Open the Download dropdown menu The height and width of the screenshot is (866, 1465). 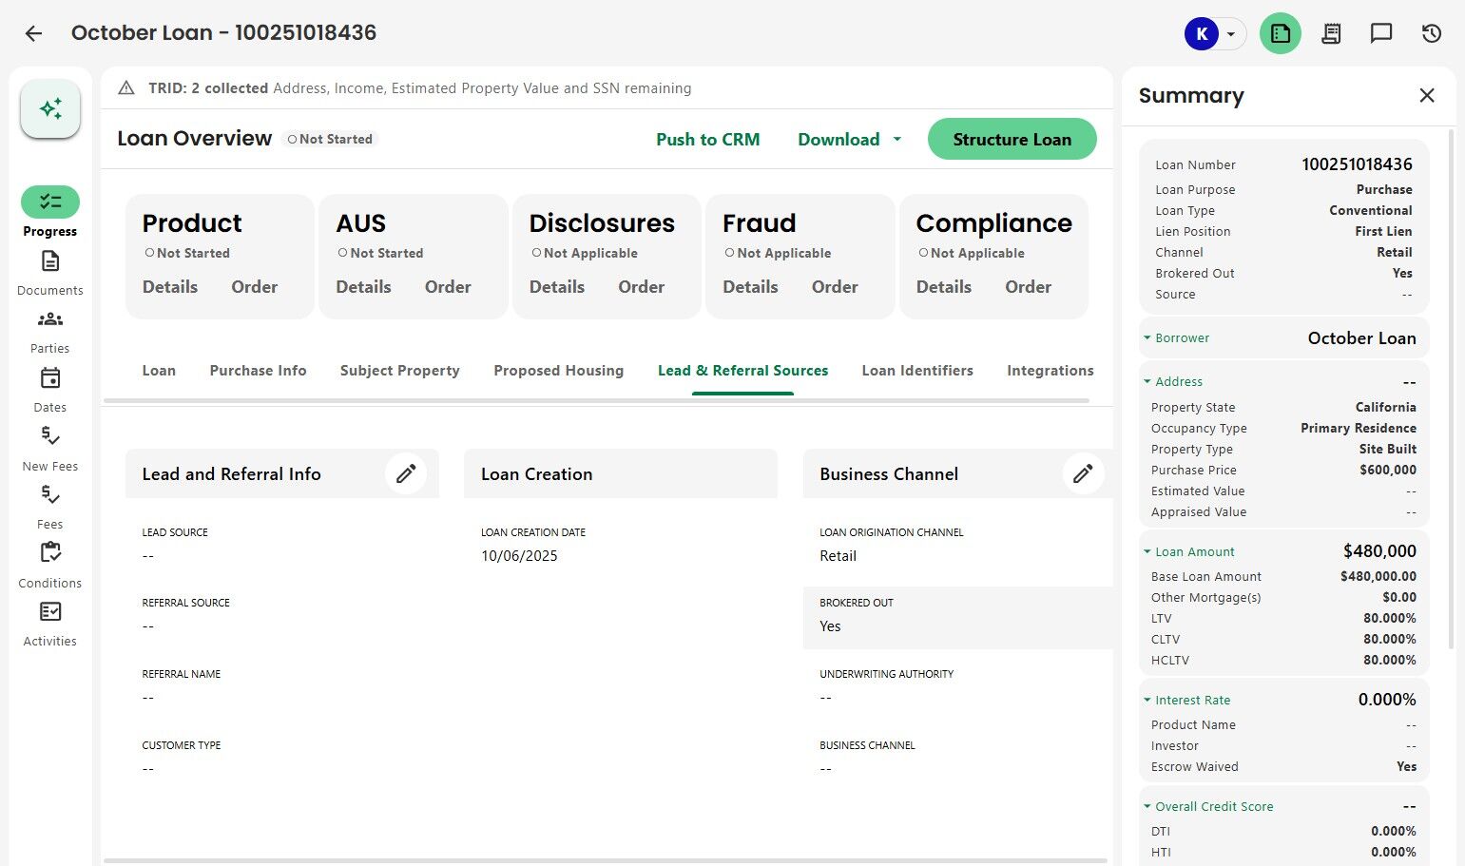[850, 139]
